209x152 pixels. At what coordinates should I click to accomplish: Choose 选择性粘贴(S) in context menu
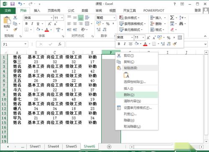pyautogui.click(x=137, y=82)
